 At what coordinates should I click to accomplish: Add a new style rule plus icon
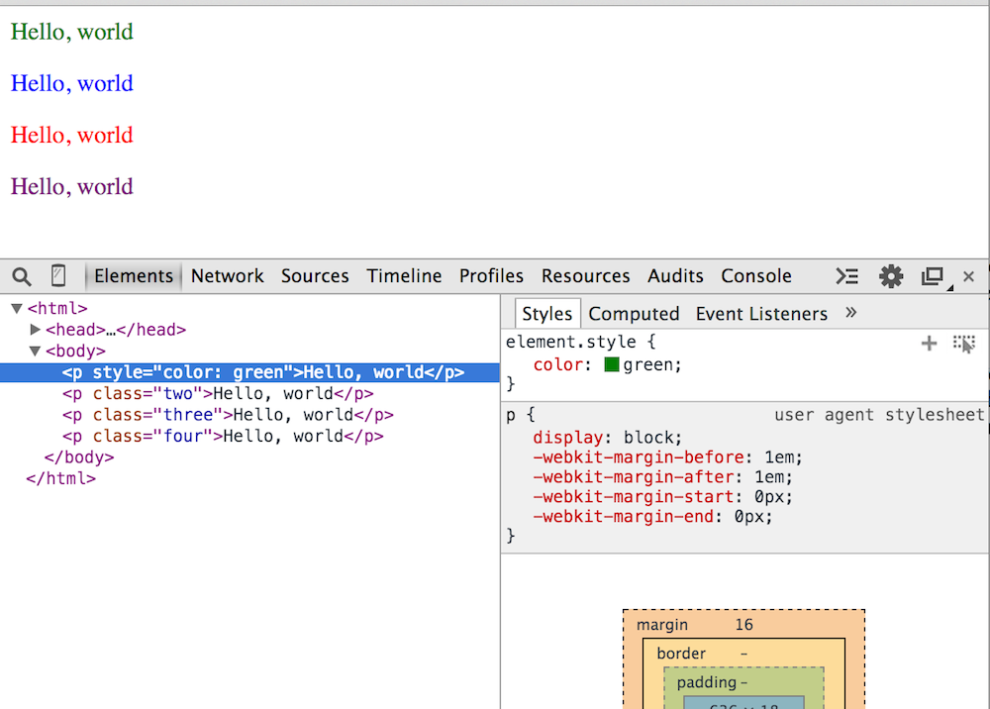point(929,344)
